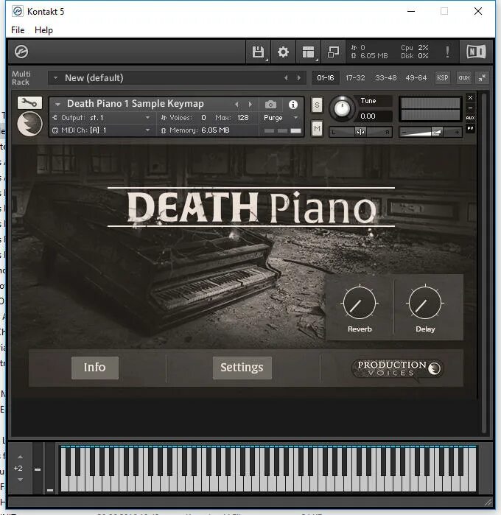This screenshot has width=501, height=515.
Task: Select previous instrument with left arrow
Action: tap(237, 105)
